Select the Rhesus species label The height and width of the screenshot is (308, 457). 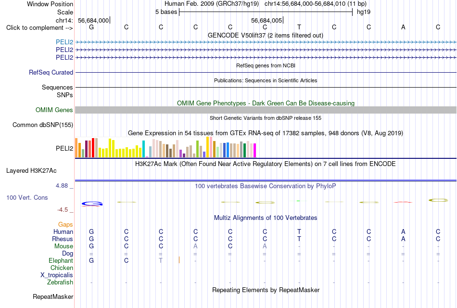[x=63, y=239]
